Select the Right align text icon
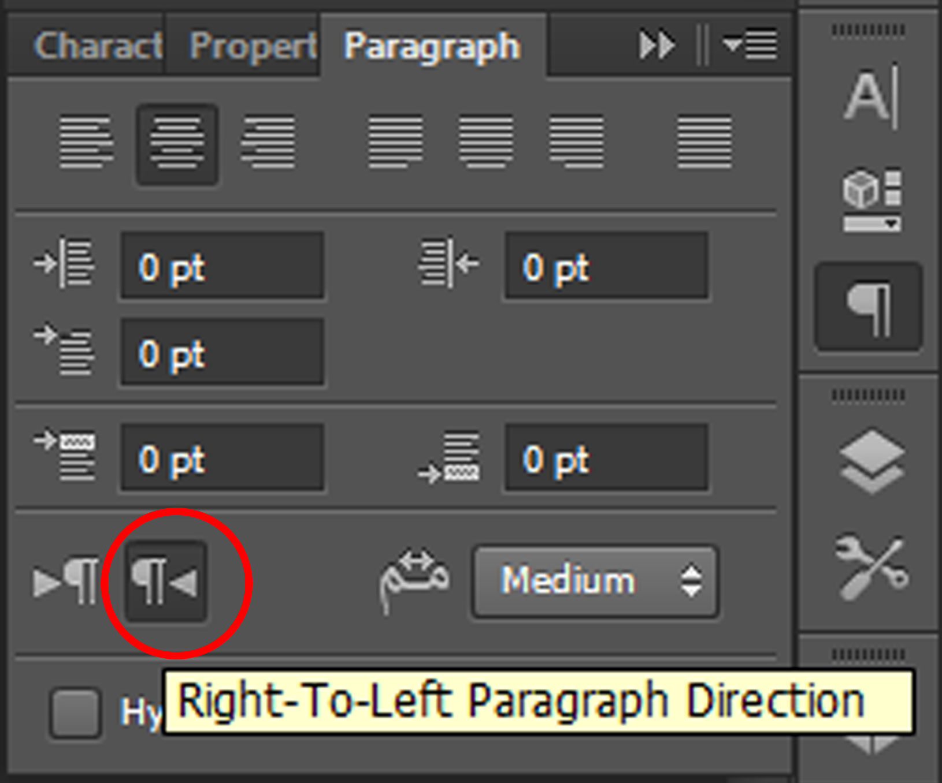 268,143
